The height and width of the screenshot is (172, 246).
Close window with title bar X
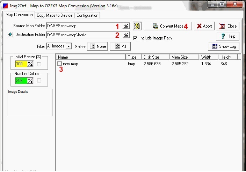pos(235,5)
